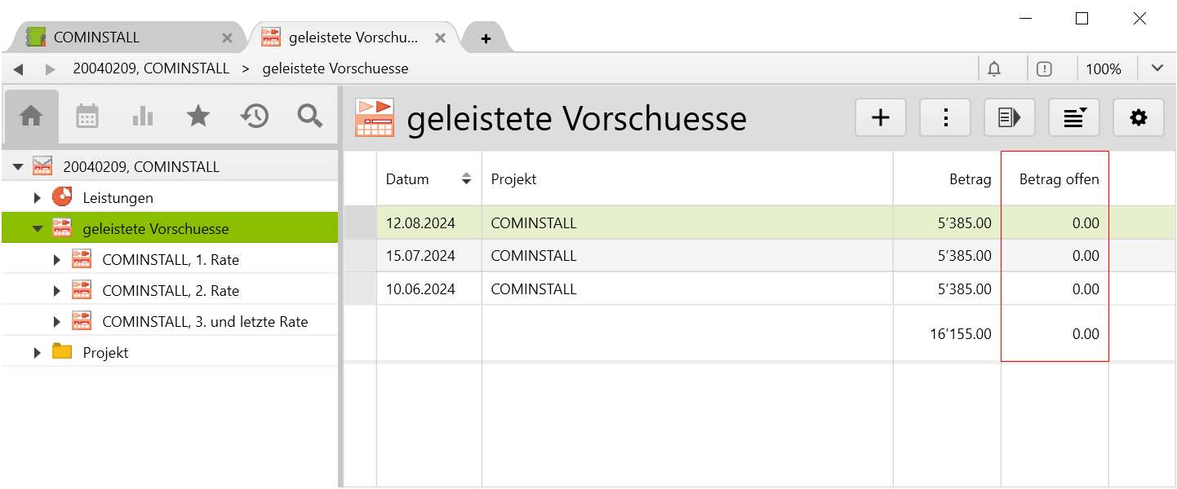Open settings gear for Vorschuesse list
This screenshot has height=489, width=1177.
pos(1138,118)
